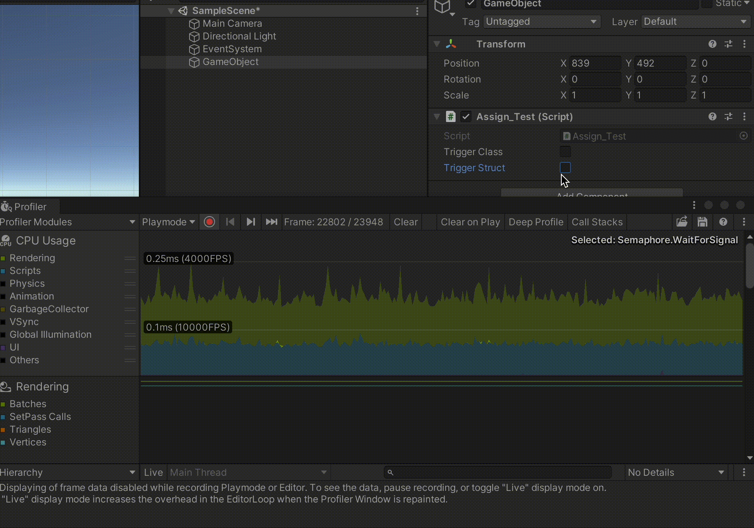Toggle GameObject active checkbox
The height and width of the screenshot is (528, 754).
[471, 4]
